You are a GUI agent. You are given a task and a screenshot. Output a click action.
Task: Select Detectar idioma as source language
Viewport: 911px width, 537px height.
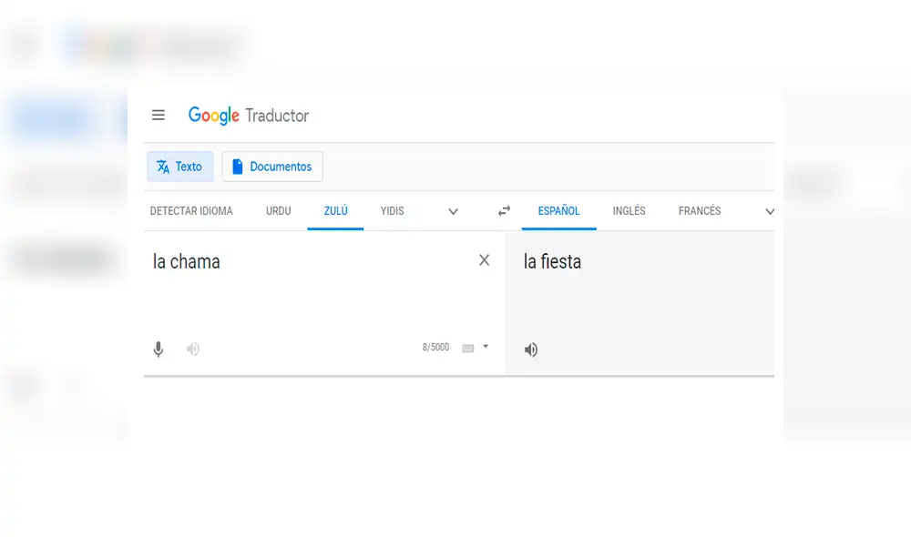[191, 210]
